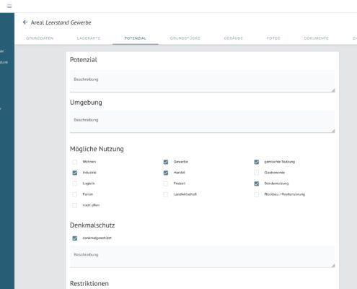Viewport: 357px width, 289px height.
Task: Uncheck the Gewerbe checkbox
Action: (166, 162)
